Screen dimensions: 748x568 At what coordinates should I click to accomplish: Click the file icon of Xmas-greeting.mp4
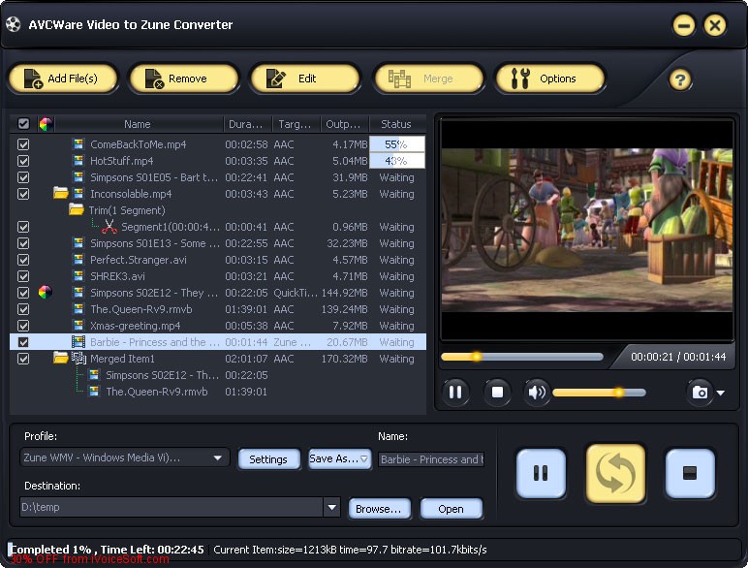[x=78, y=325]
